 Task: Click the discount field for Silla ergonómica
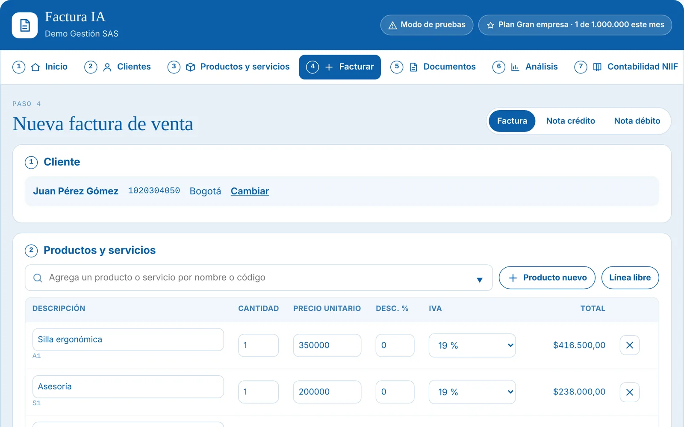(x=395, y=345)
